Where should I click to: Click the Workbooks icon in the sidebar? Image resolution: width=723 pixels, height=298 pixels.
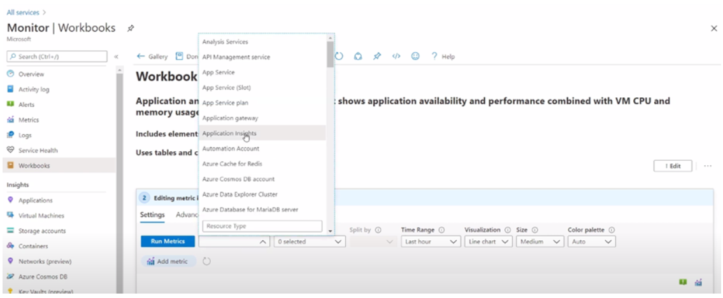point(11,165)
